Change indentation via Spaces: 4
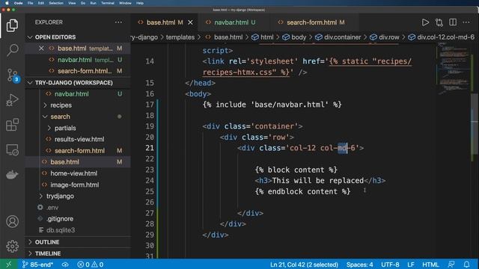Viewport: 479px width, 269px height. pos(359,265)
